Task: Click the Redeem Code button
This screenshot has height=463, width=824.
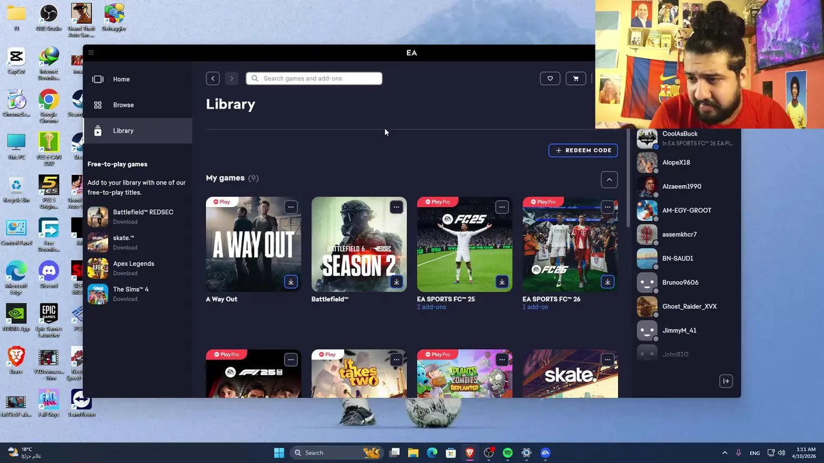Action: tap(583, 150)
